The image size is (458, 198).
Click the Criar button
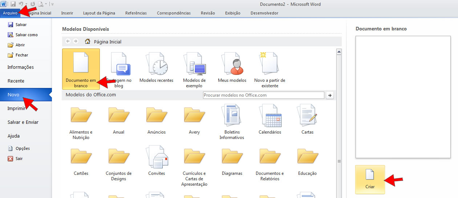[370, 179]
